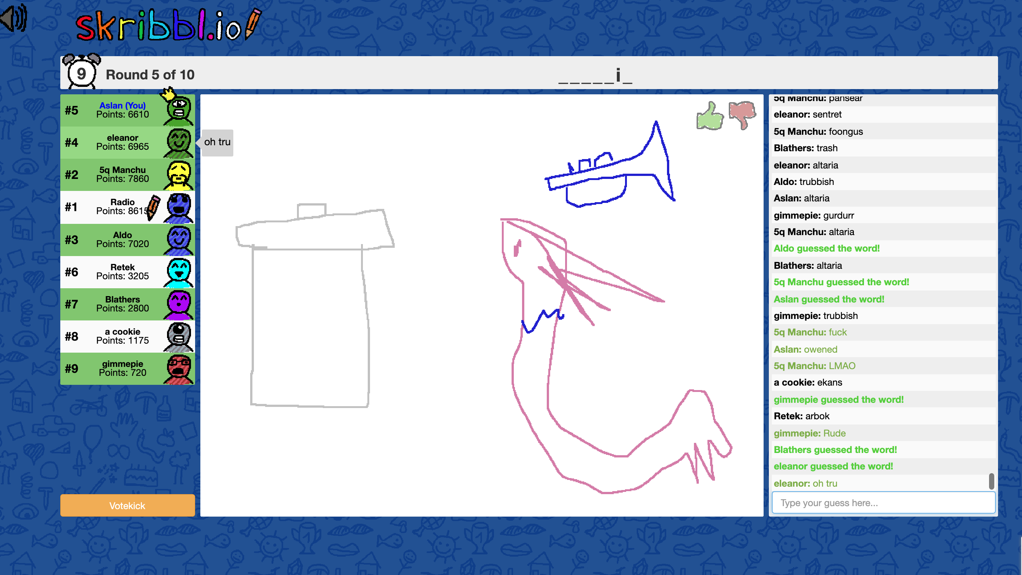Give the drawing a thumbs up
This screenshot has height=575, width=1022.
(710, 116)
